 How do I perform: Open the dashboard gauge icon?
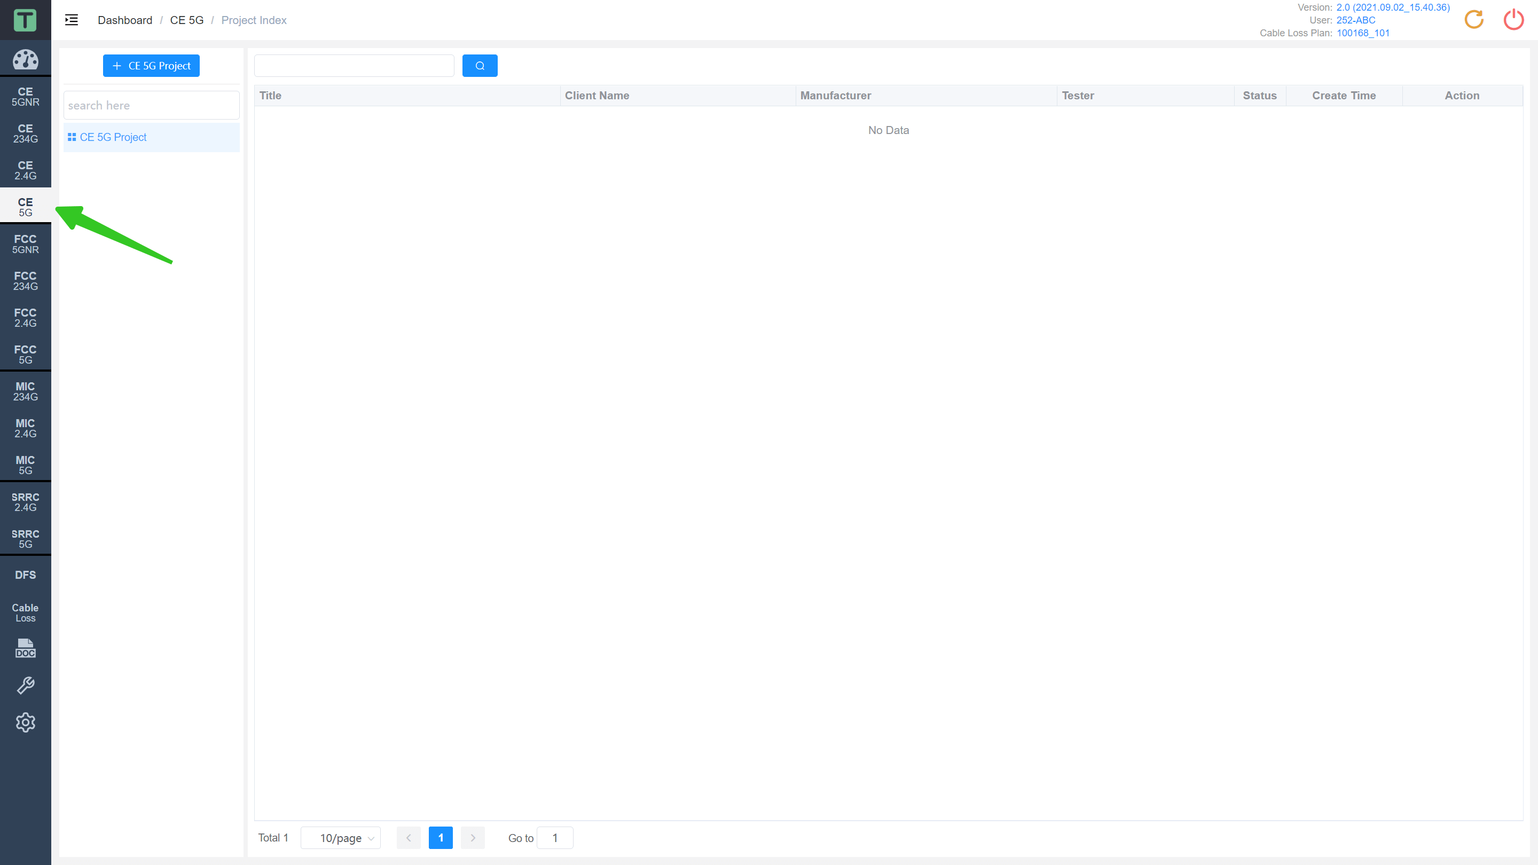(x=25, y=59)
